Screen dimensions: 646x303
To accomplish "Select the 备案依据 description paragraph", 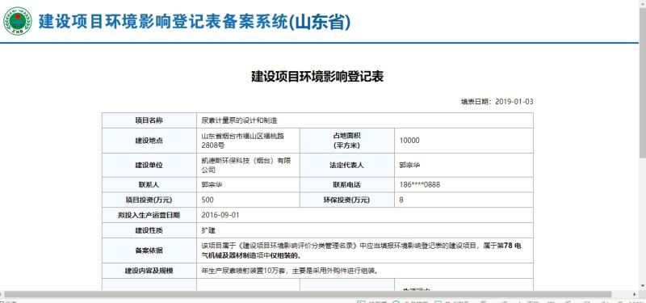I will (362, 250).
